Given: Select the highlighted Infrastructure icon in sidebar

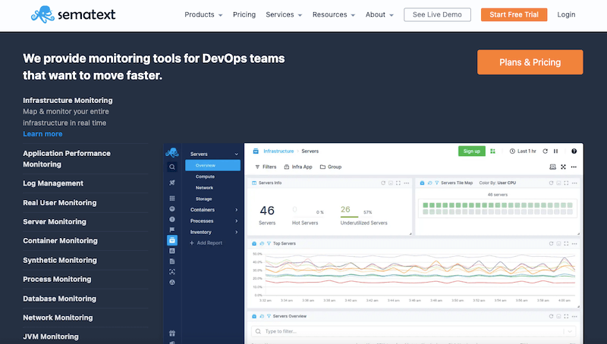Looking at the screenshot, I should (172, 240).
